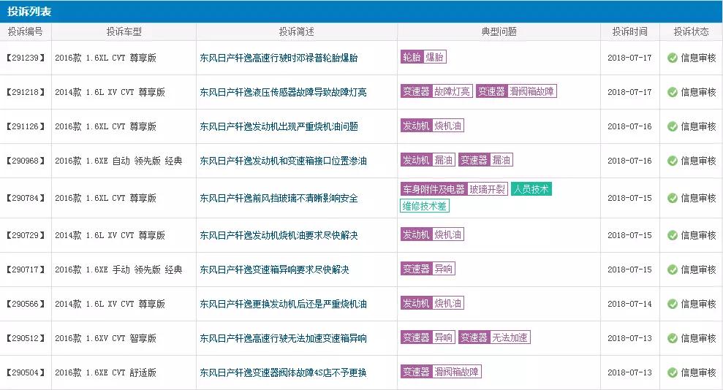
Task: Click the 投诉简述 column header
Action: click(297, 32)
